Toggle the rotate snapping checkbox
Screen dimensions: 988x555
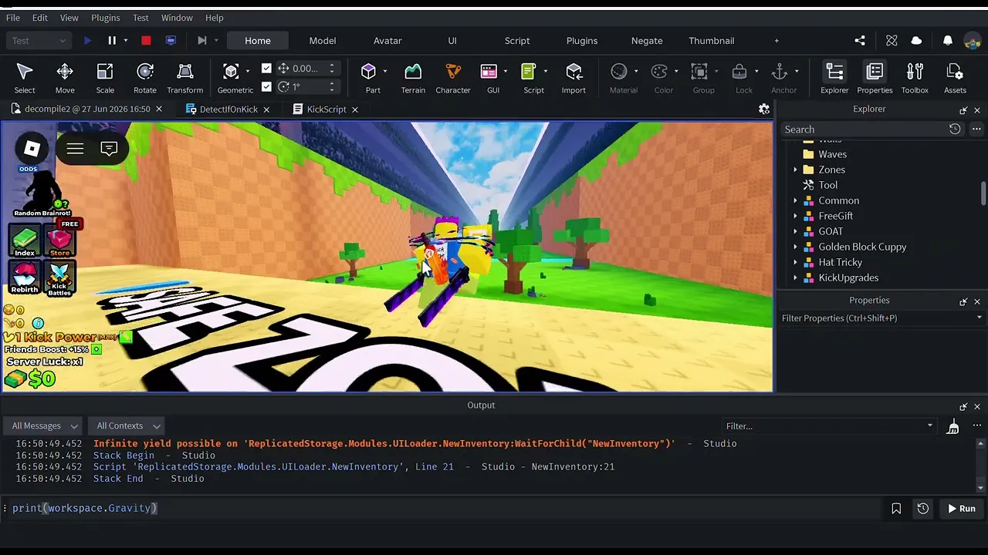[x=266, y=86]
